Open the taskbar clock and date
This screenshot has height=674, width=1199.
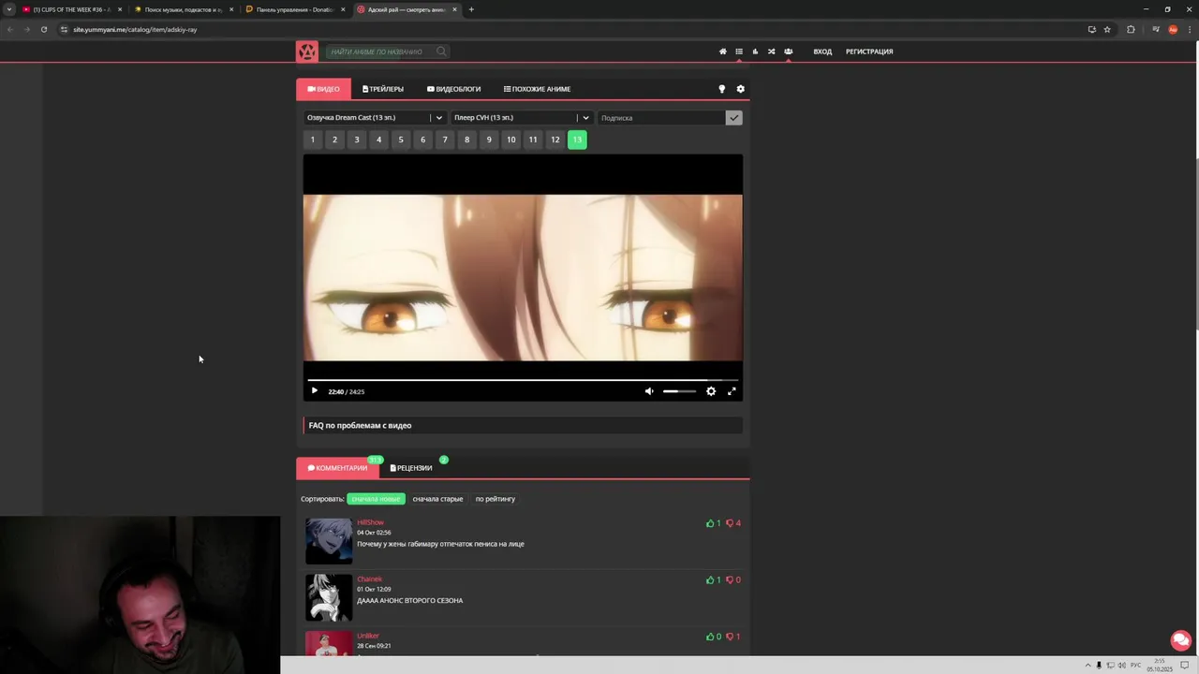click(x=1160, y=665)
